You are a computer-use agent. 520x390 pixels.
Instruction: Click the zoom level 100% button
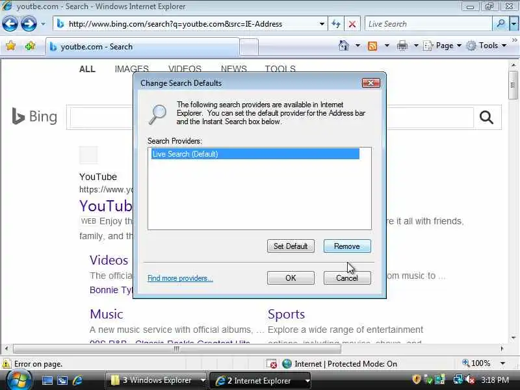coord(476,363)
